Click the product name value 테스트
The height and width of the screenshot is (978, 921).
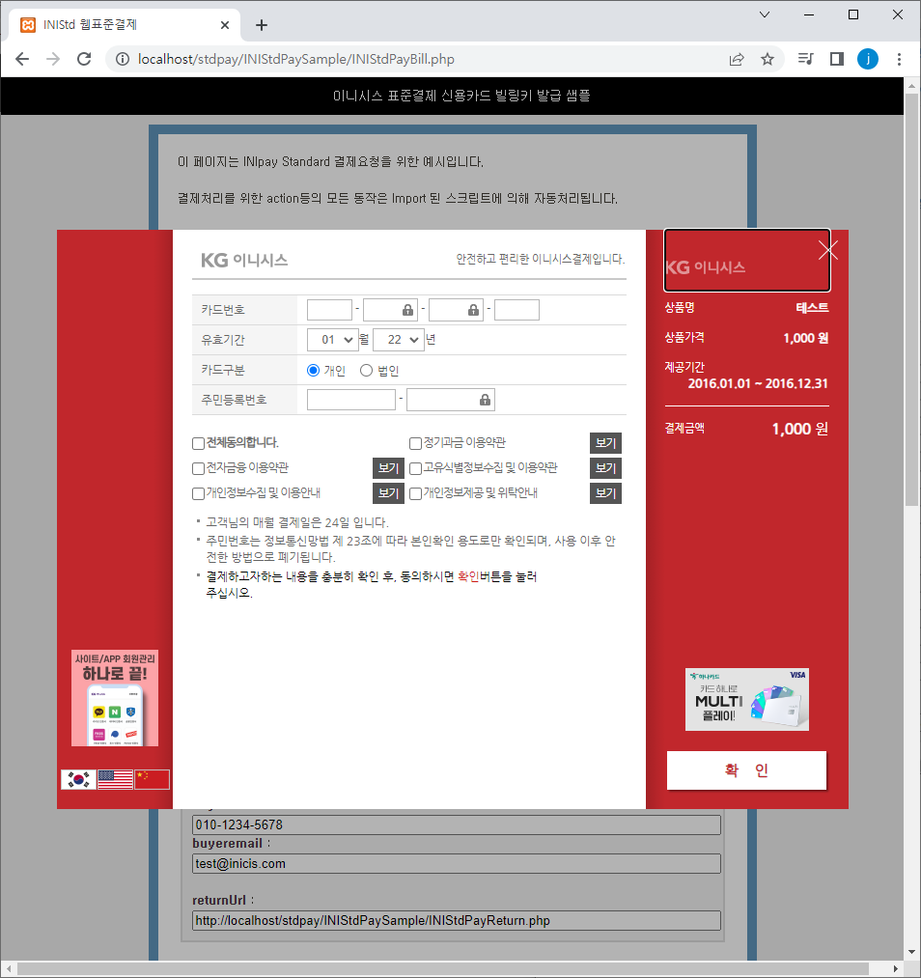812,308
